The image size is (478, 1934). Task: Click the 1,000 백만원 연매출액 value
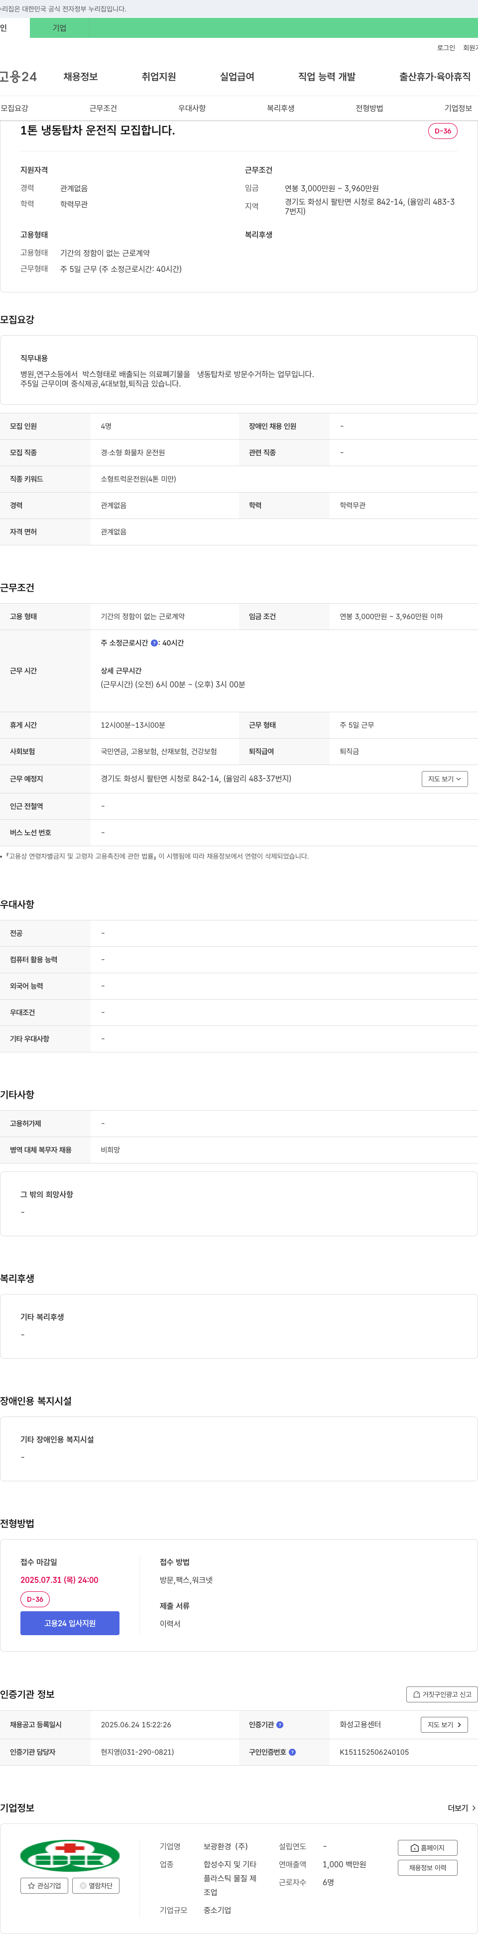coord(345,1864)
